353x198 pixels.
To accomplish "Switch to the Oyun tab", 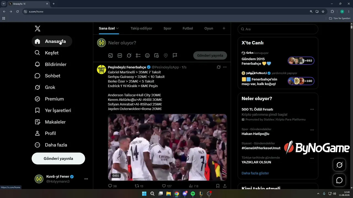I will coord(209,28).
